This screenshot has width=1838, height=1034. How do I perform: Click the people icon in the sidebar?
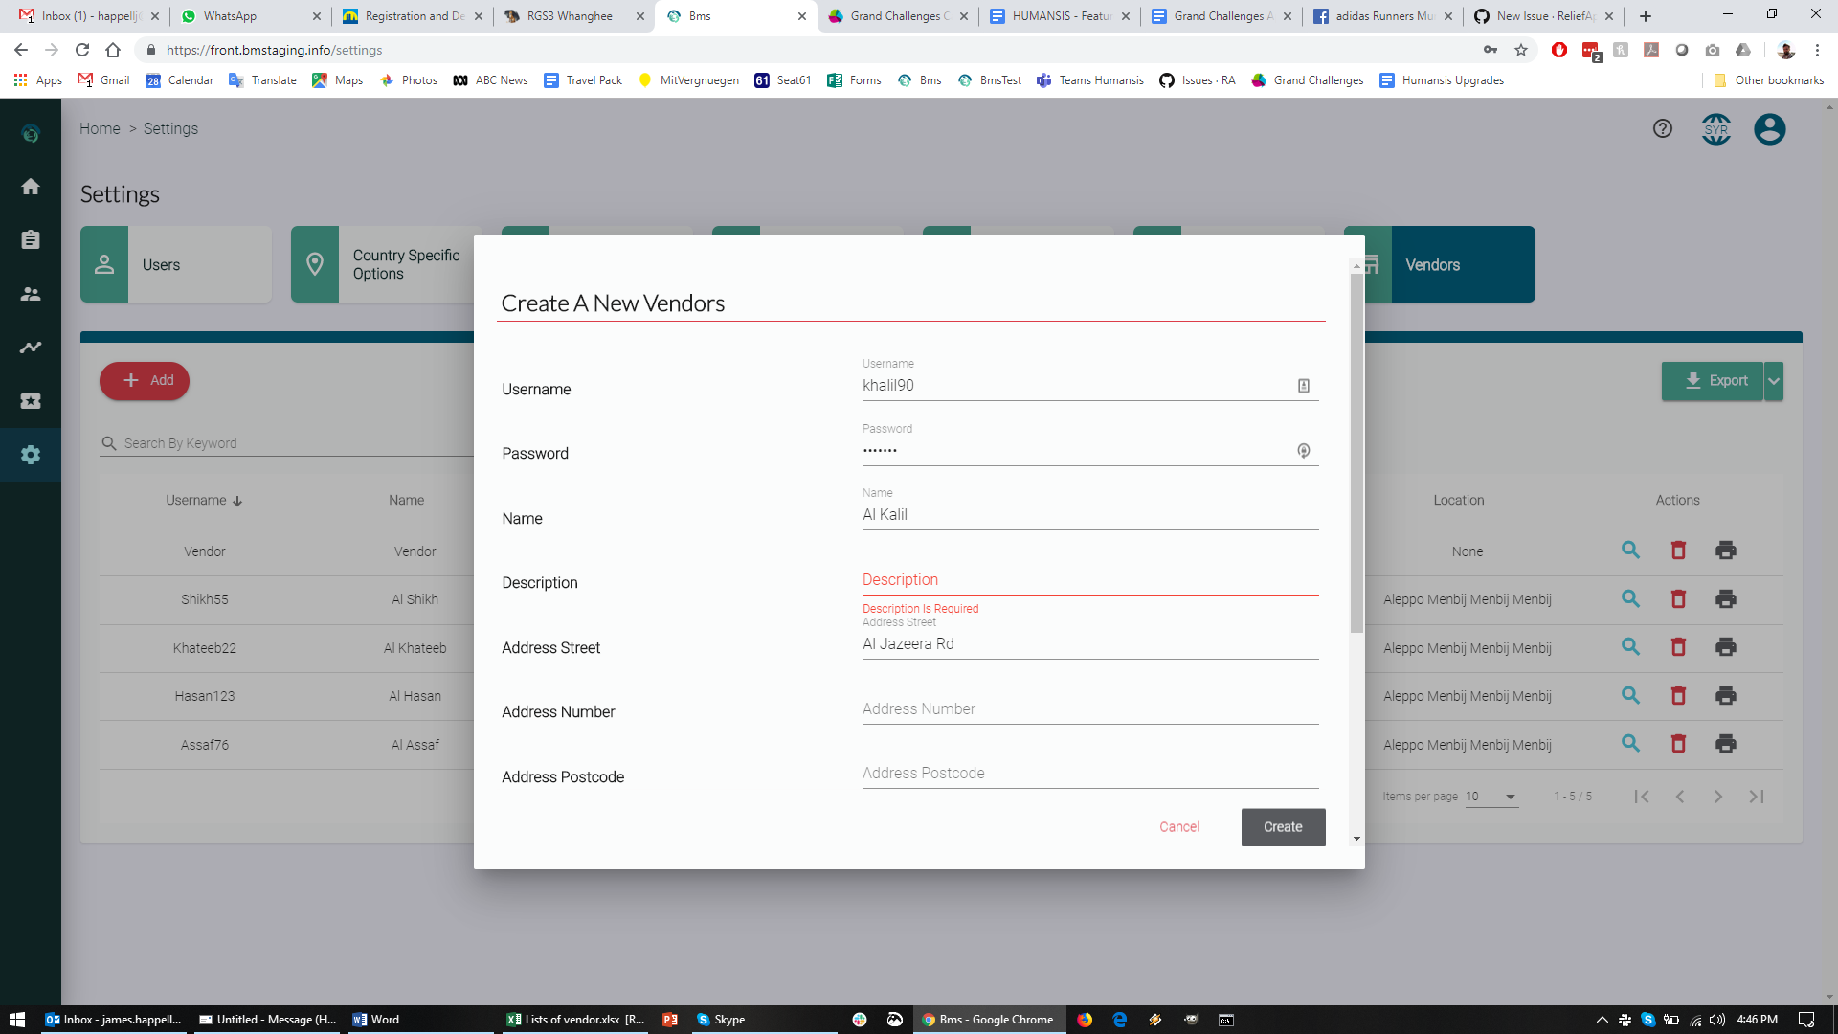point(31,294)
